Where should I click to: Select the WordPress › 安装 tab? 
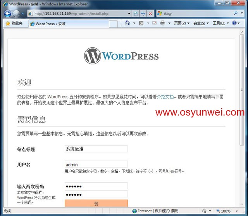69,24
